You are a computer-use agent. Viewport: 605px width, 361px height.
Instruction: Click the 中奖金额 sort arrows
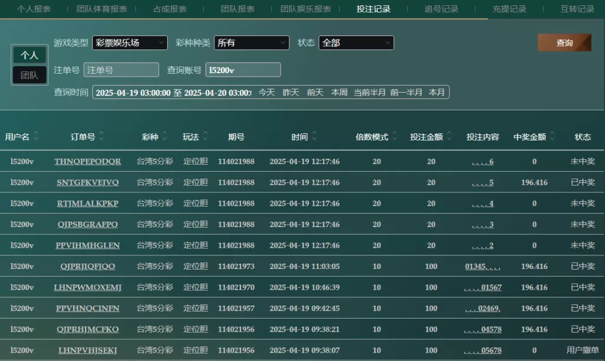tap(552, 136)
